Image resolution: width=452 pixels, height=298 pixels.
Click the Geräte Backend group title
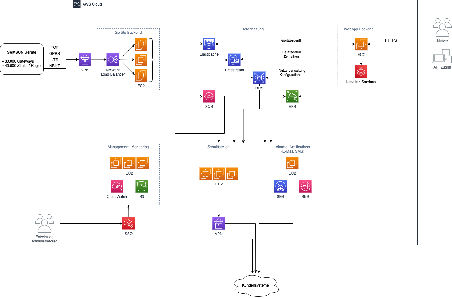pos(128,33)
